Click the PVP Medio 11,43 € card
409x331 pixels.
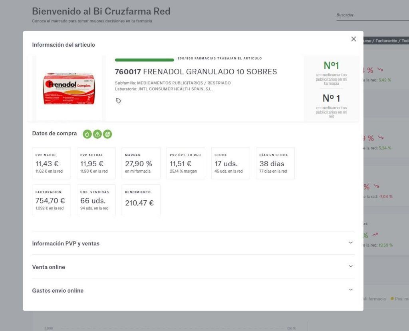(x=52, y=163)
